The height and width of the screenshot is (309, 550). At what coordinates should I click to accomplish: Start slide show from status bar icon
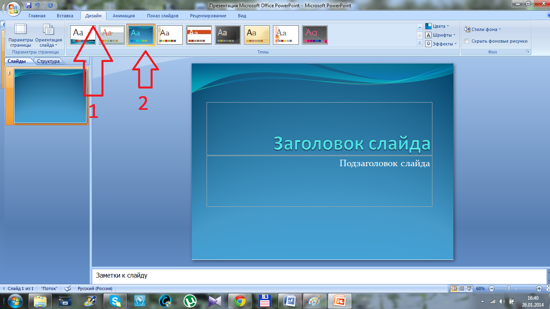[469, 288]
